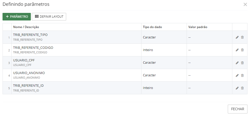
Task: Select row number 5 in the table
Action: pyautogui.click(x=9, y=88)
